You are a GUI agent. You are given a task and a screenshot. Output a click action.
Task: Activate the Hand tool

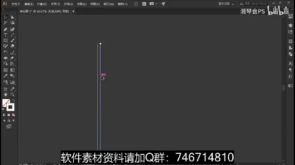pos(5,94)
